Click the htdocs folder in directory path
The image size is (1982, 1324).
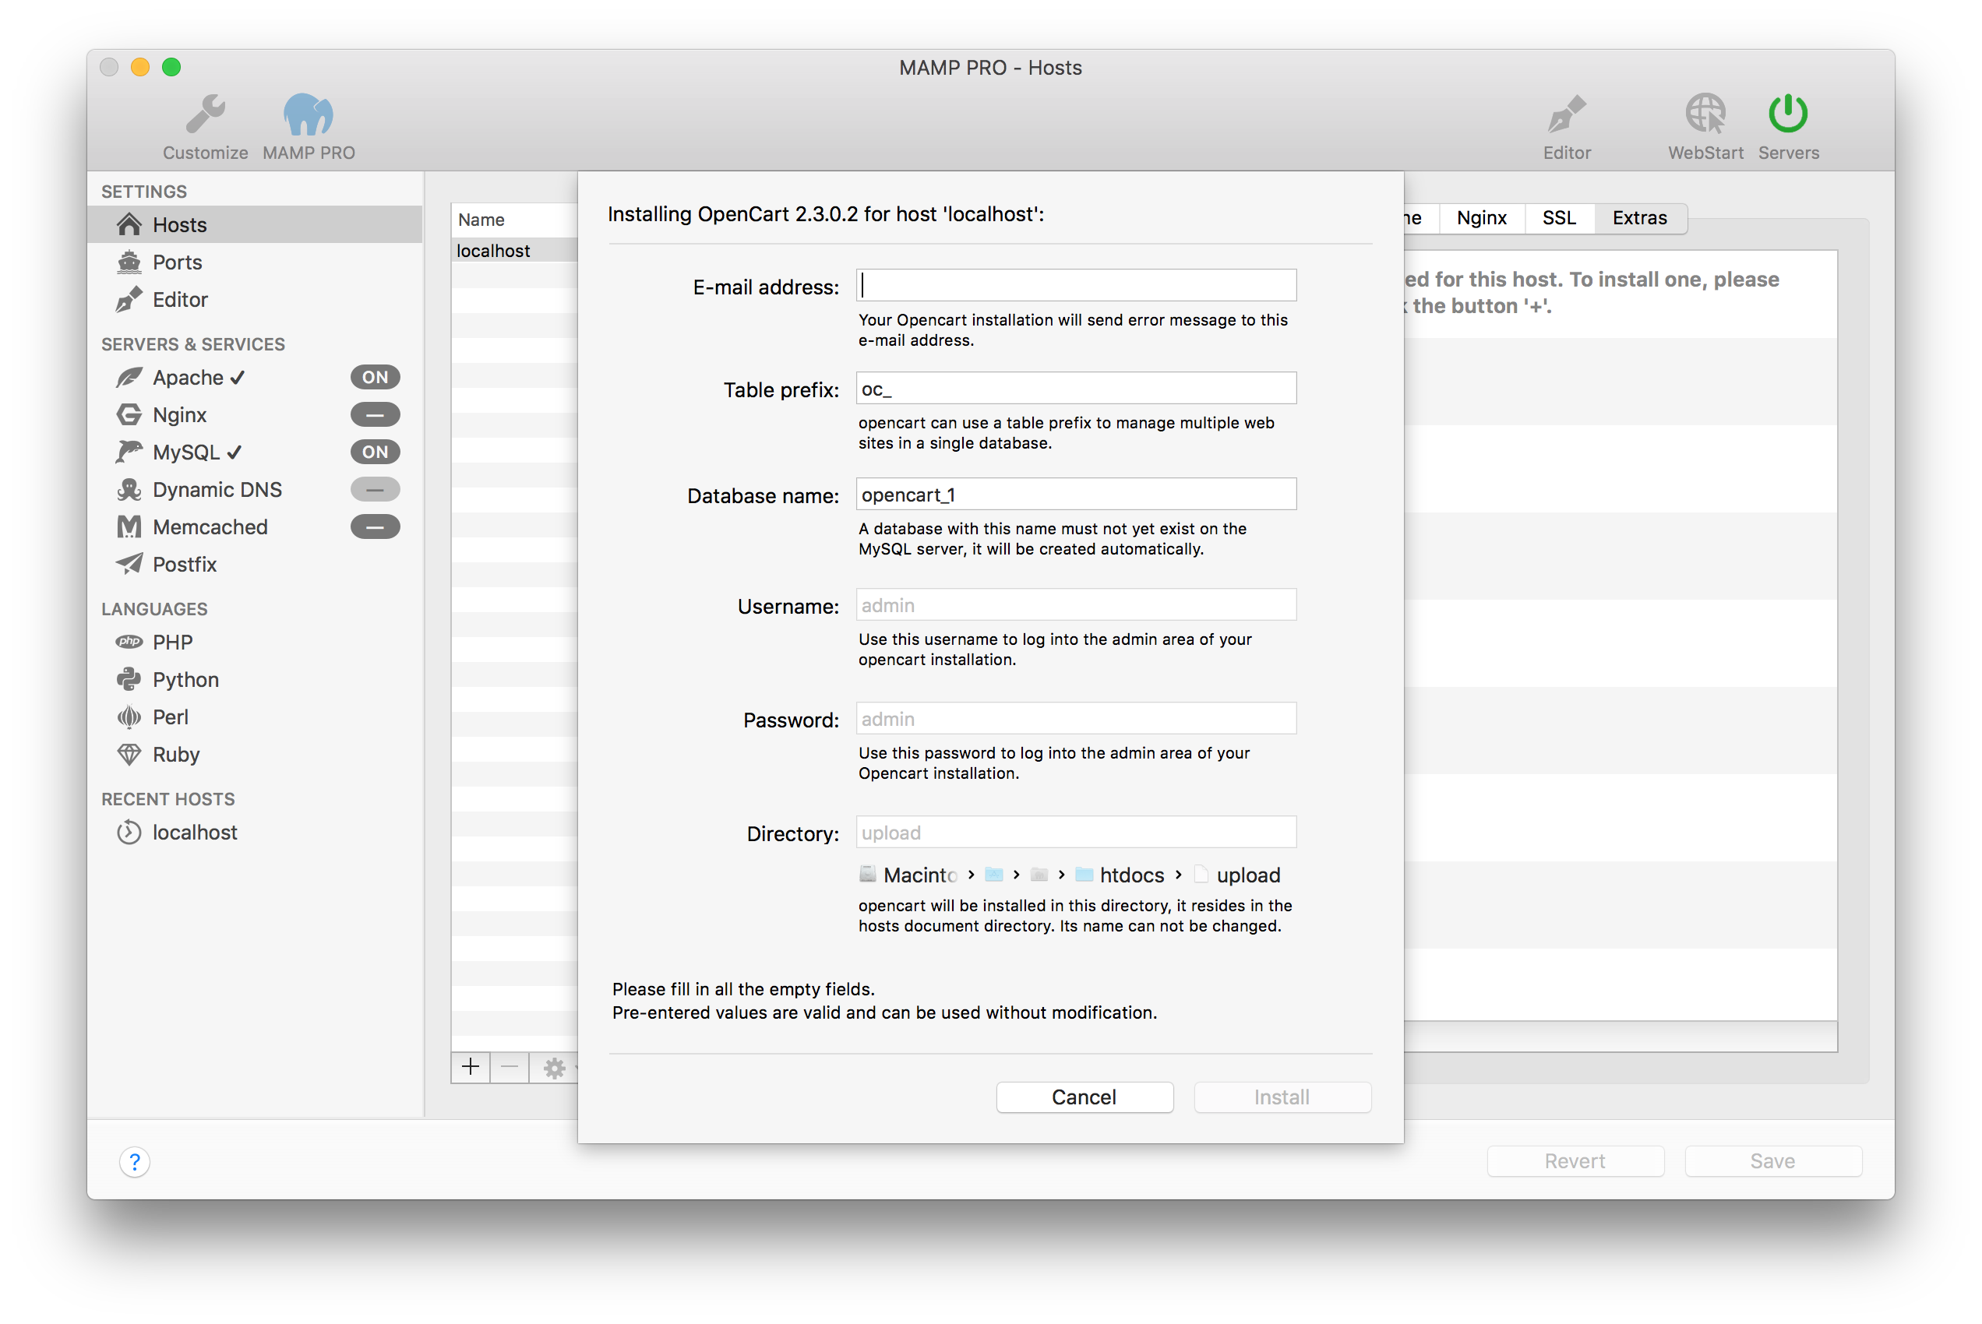1120,875
